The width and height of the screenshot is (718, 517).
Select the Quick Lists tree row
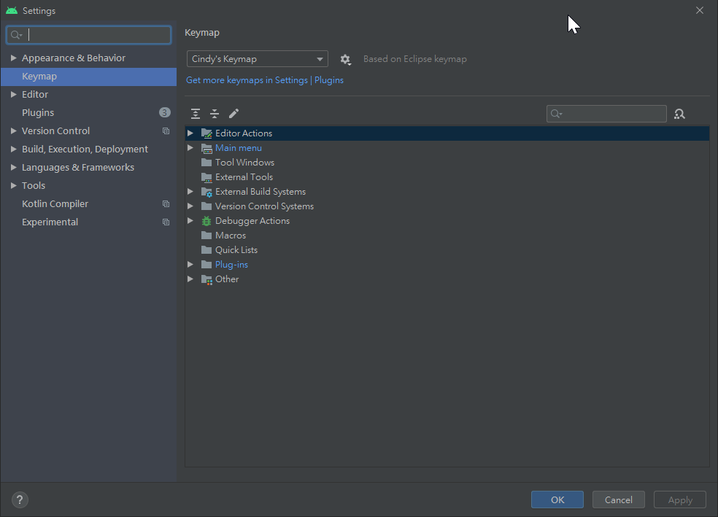pos(447,250)
